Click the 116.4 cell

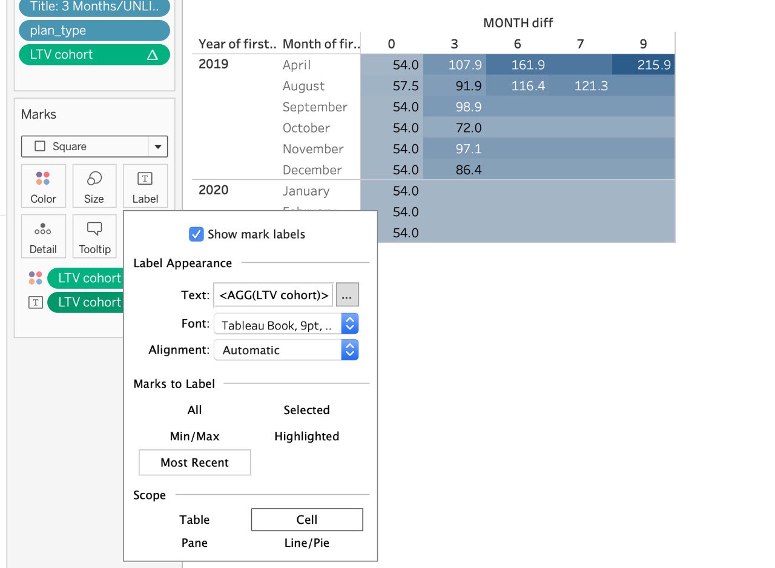pos(517,86)
